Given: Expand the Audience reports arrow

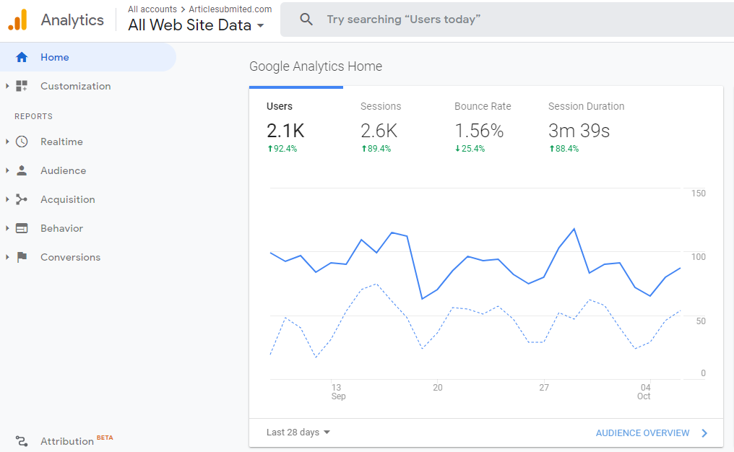Looking at the screenshot, I should click(x=7, y=170).
